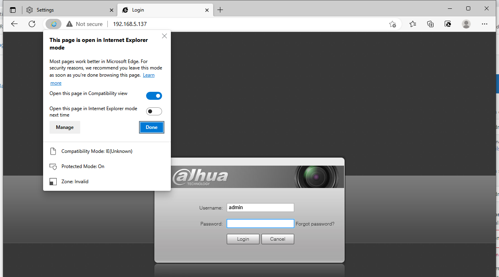This screenshot has width=499, height=277.
Task: Click the browser profile avatar
Action: click(466, 24)
